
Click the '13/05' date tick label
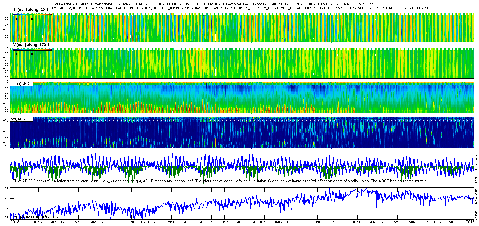[291, 222]
